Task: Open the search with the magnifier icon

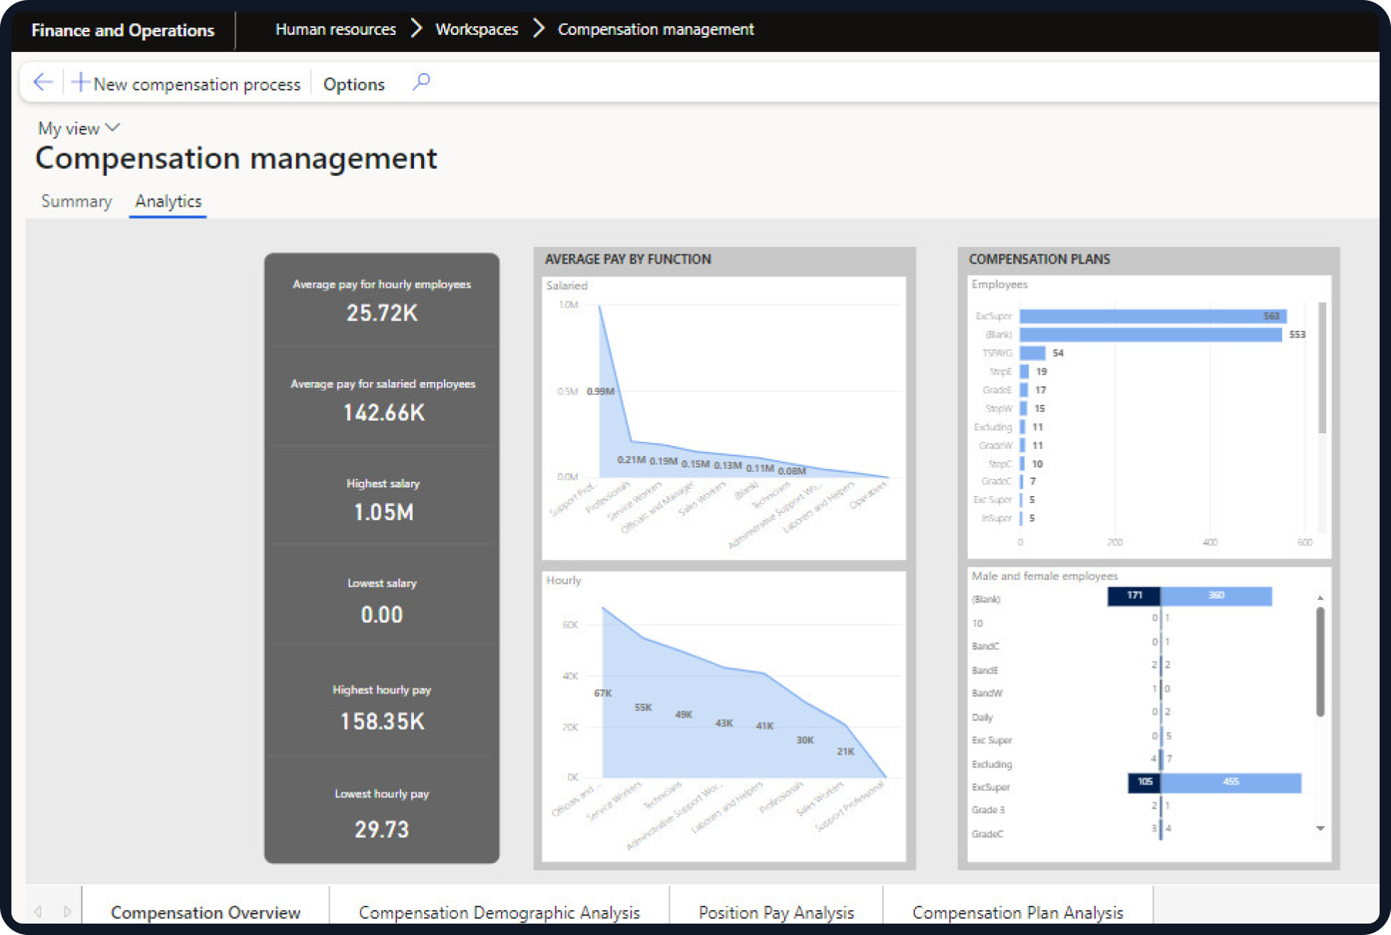Action: tap(421, 82)
